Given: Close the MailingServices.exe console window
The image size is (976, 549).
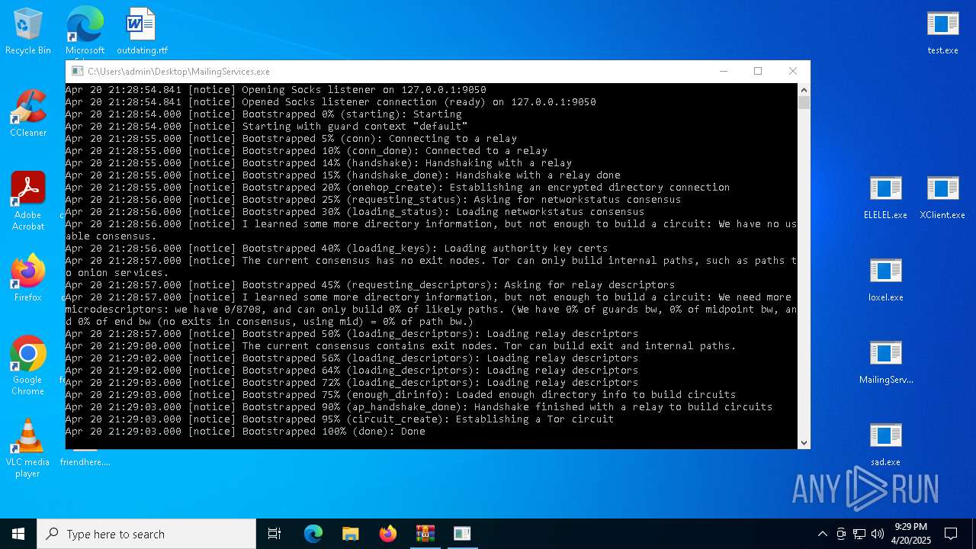Looking at the screenshot, I should tap(793, 71).
